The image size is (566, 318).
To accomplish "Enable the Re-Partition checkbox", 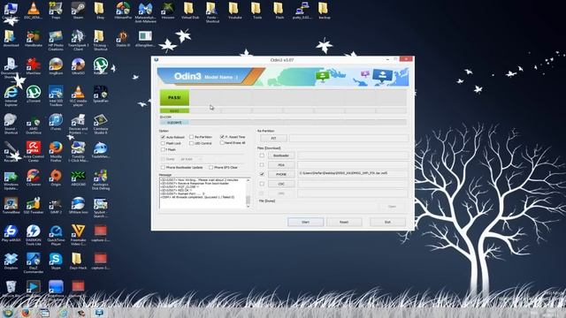I will pos(191,138).
